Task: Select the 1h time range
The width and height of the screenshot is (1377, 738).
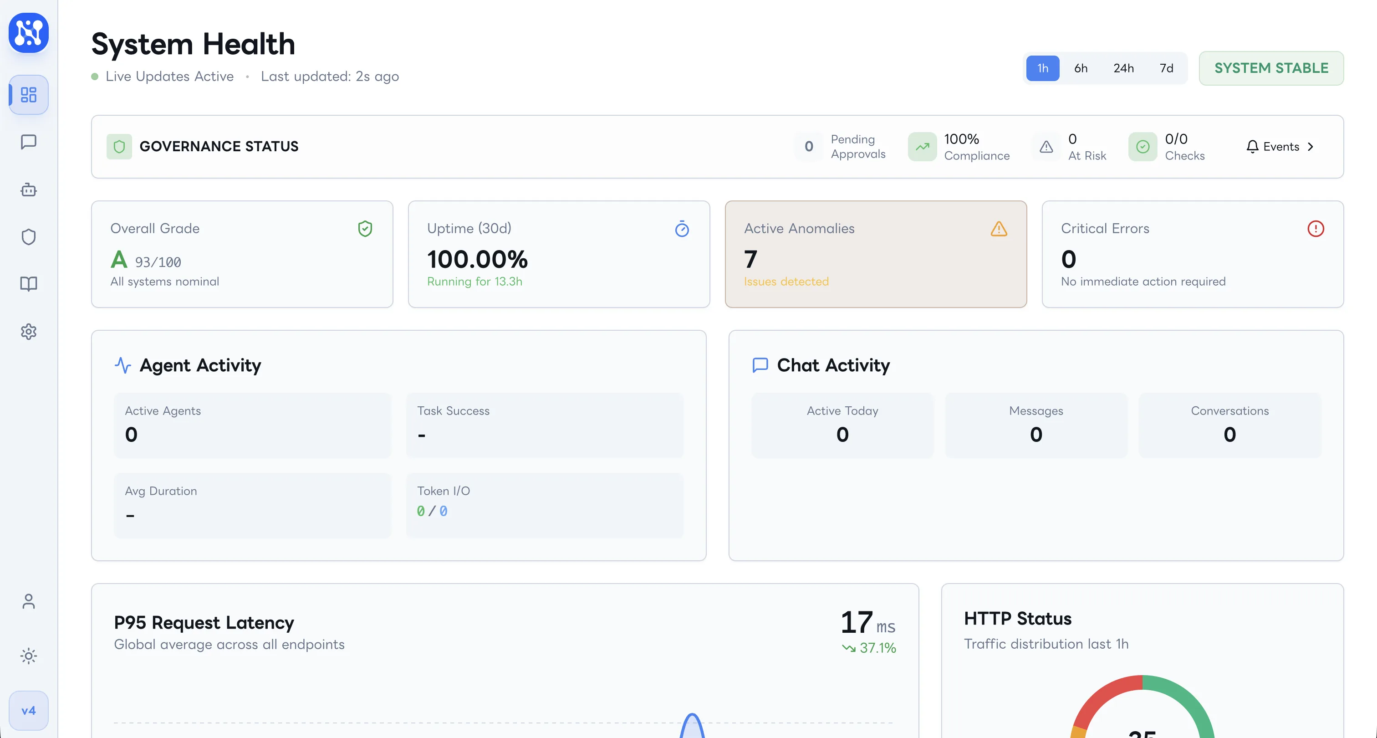Action: point(1042,68)
